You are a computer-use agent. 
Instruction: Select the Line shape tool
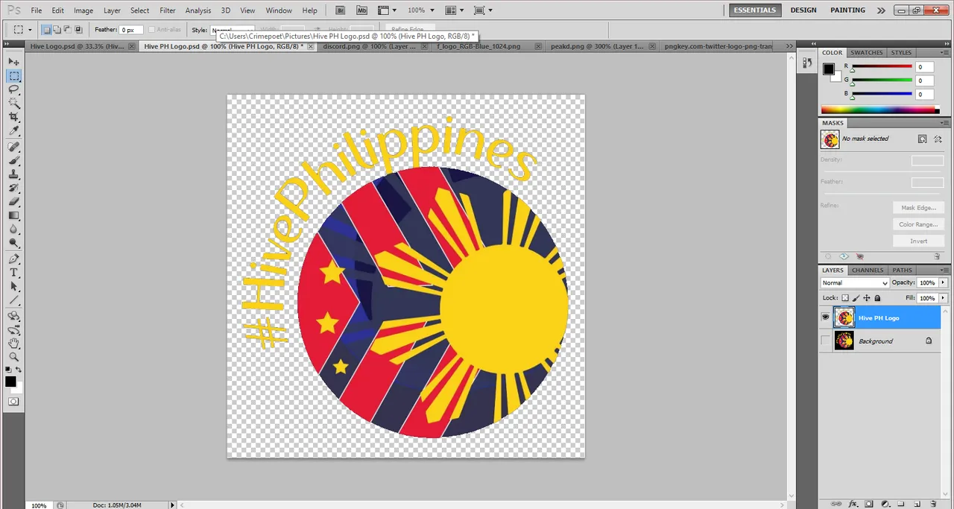(x=13, y=300)
